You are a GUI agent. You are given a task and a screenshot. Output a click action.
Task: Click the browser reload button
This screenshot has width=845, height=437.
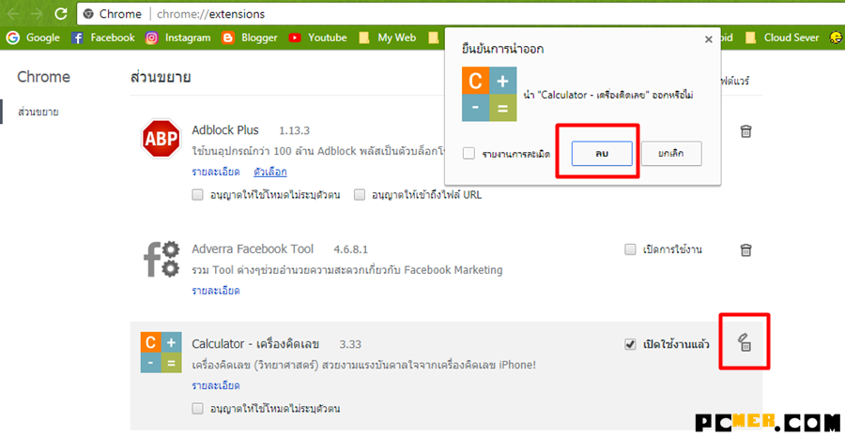[61, 13]
